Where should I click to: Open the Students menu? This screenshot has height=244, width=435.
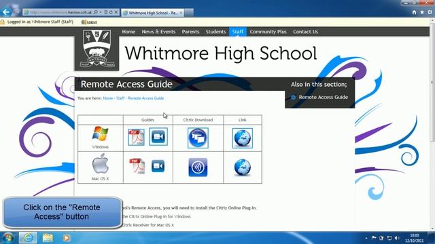point(215,32)
